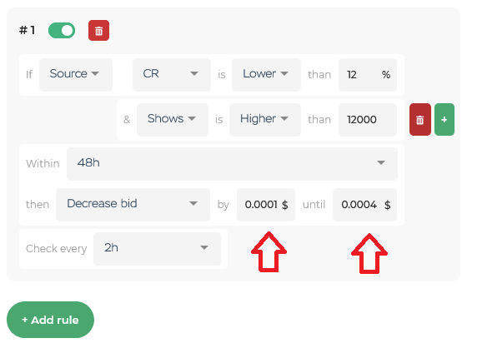Edit the Shows threshold 12000 field
The height and width of the screenshot is (343, 477).
[x=368, y=119]
